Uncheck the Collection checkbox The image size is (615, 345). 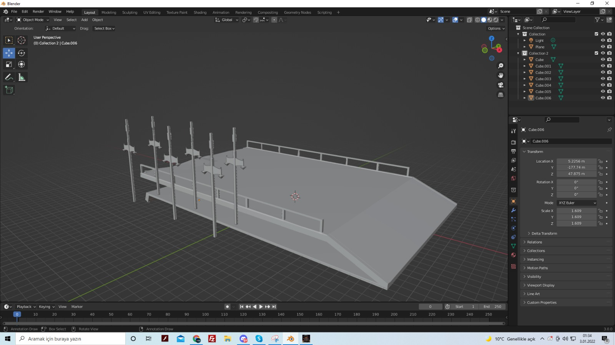click(597, 34)
